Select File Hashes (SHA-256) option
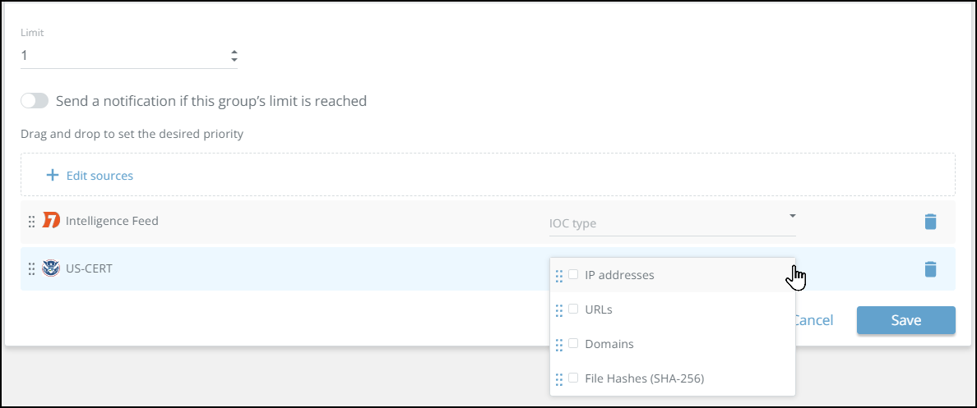977x408 pixels. click(x=644, y=378)
